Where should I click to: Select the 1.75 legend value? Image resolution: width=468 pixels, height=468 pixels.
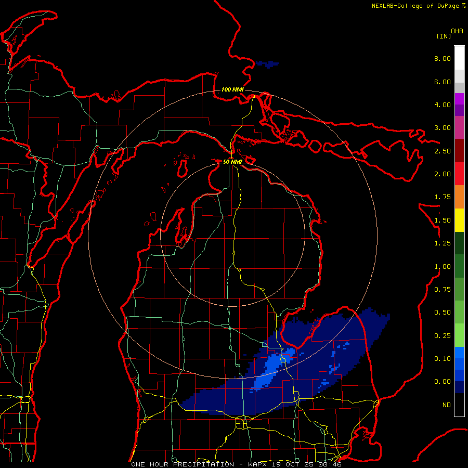(x=443, y=197)
